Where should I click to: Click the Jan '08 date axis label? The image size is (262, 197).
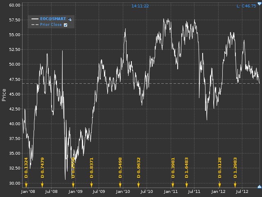tap(28, 192)
